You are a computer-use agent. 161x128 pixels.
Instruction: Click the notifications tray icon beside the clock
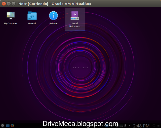click(x=154, y=126)
